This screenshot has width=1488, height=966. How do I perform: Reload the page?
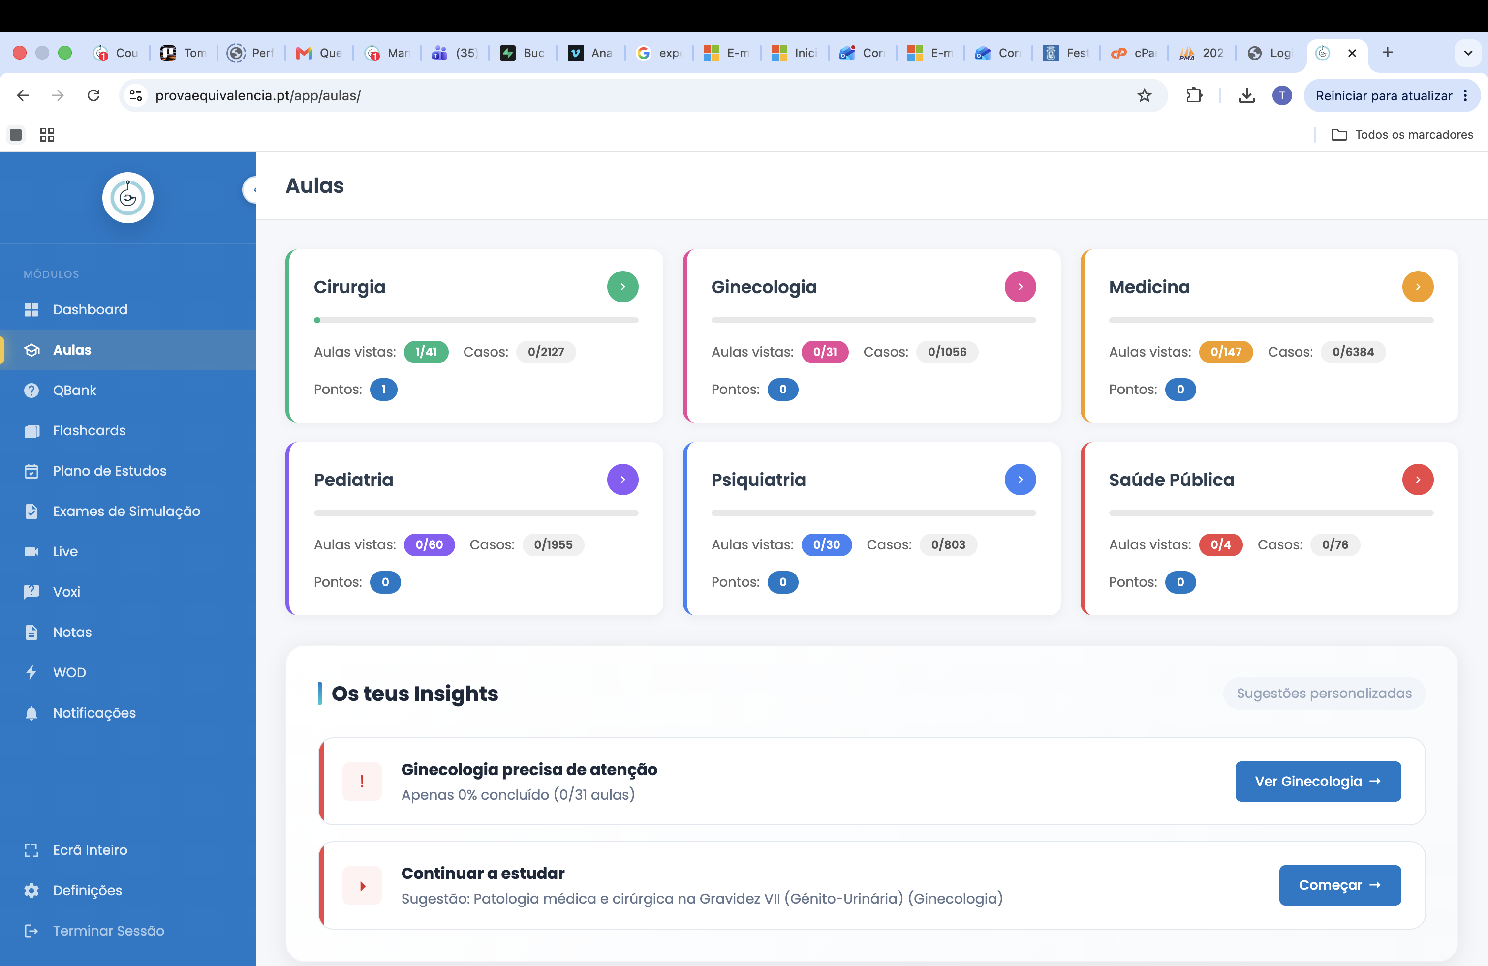(93, 95)
